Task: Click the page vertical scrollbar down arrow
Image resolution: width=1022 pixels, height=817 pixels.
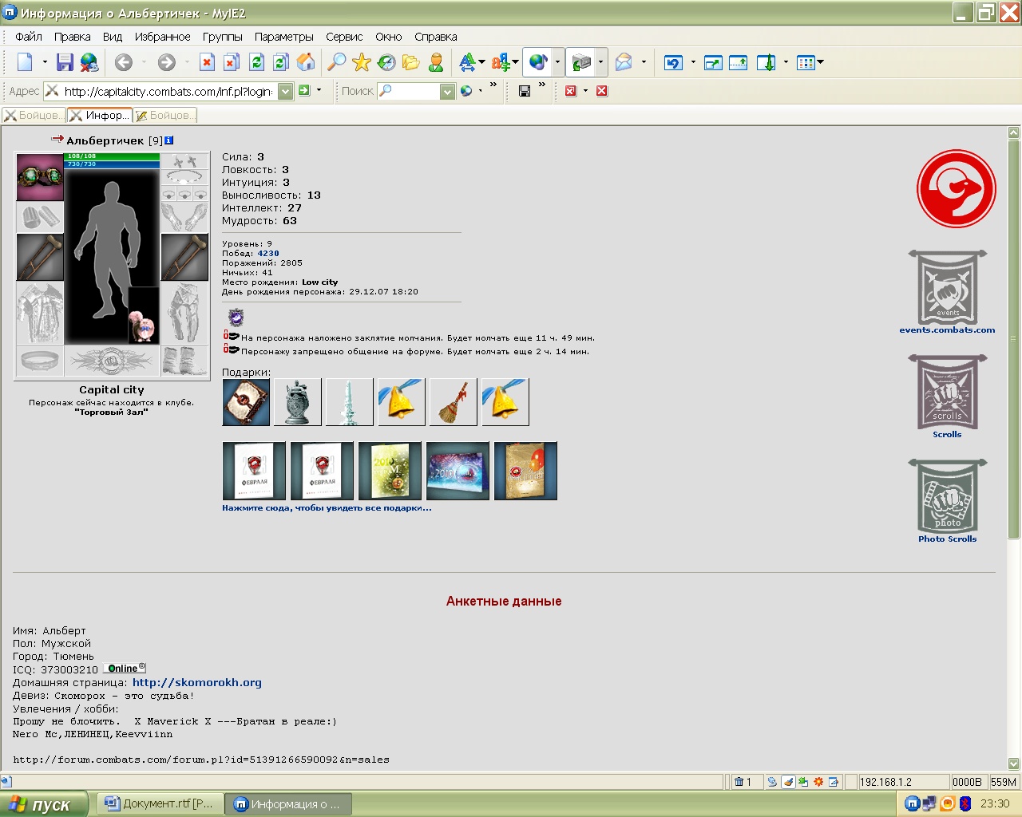Action: click(x=1014, y=764)
